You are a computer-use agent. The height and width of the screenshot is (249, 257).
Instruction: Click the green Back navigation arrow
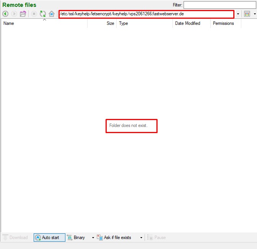5,14
